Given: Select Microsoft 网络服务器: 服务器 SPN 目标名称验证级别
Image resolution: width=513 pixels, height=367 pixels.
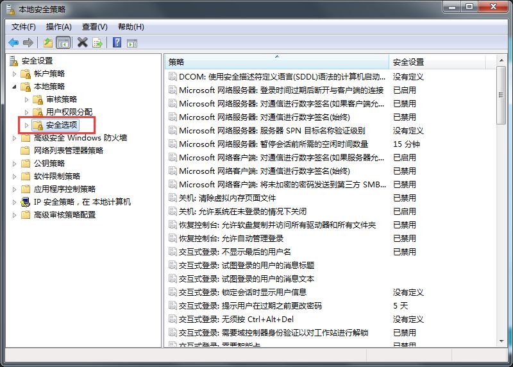Looking at the screenshot, I should [x=272, y=131].
